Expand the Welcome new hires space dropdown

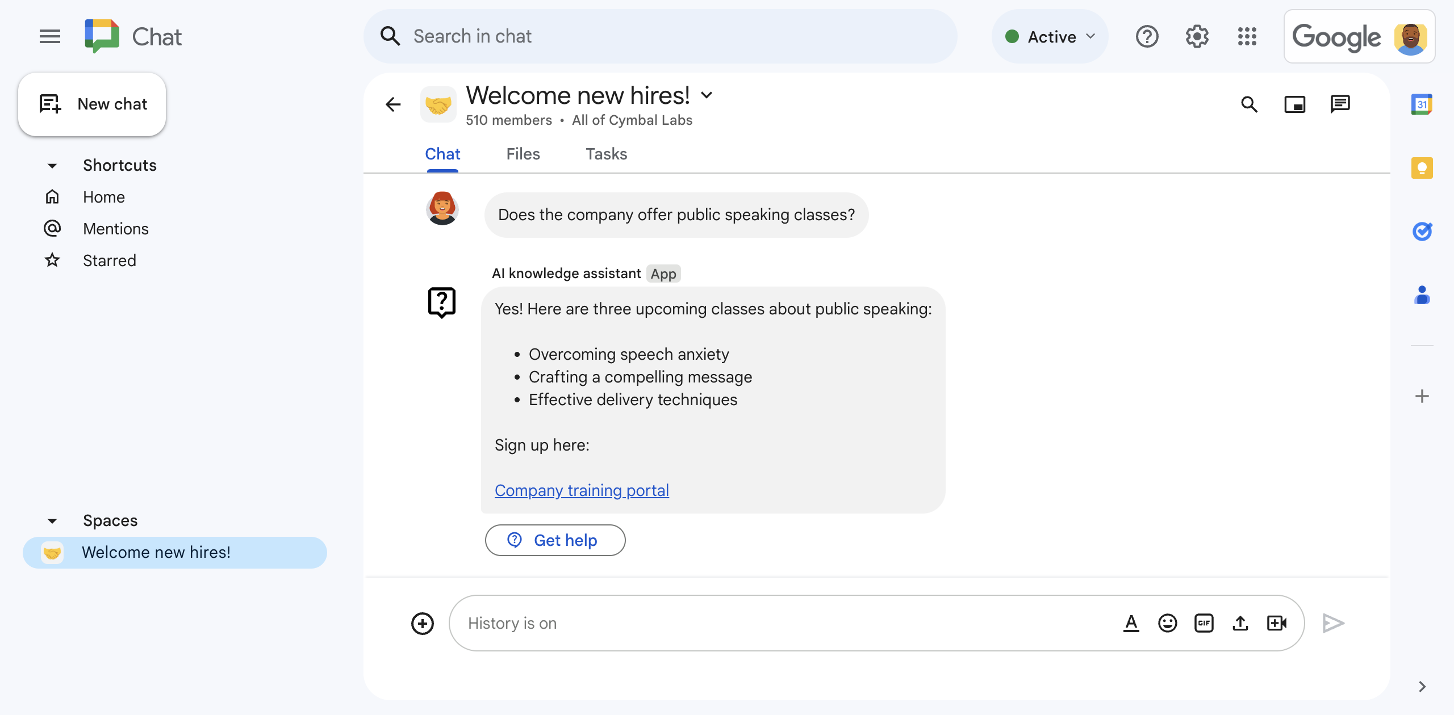point(709,94)
